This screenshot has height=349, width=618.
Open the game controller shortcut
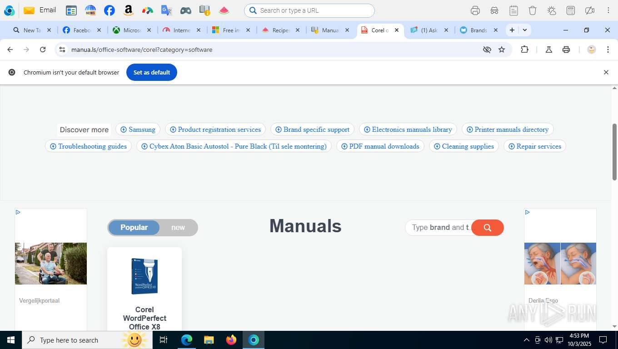click(186, 10)
